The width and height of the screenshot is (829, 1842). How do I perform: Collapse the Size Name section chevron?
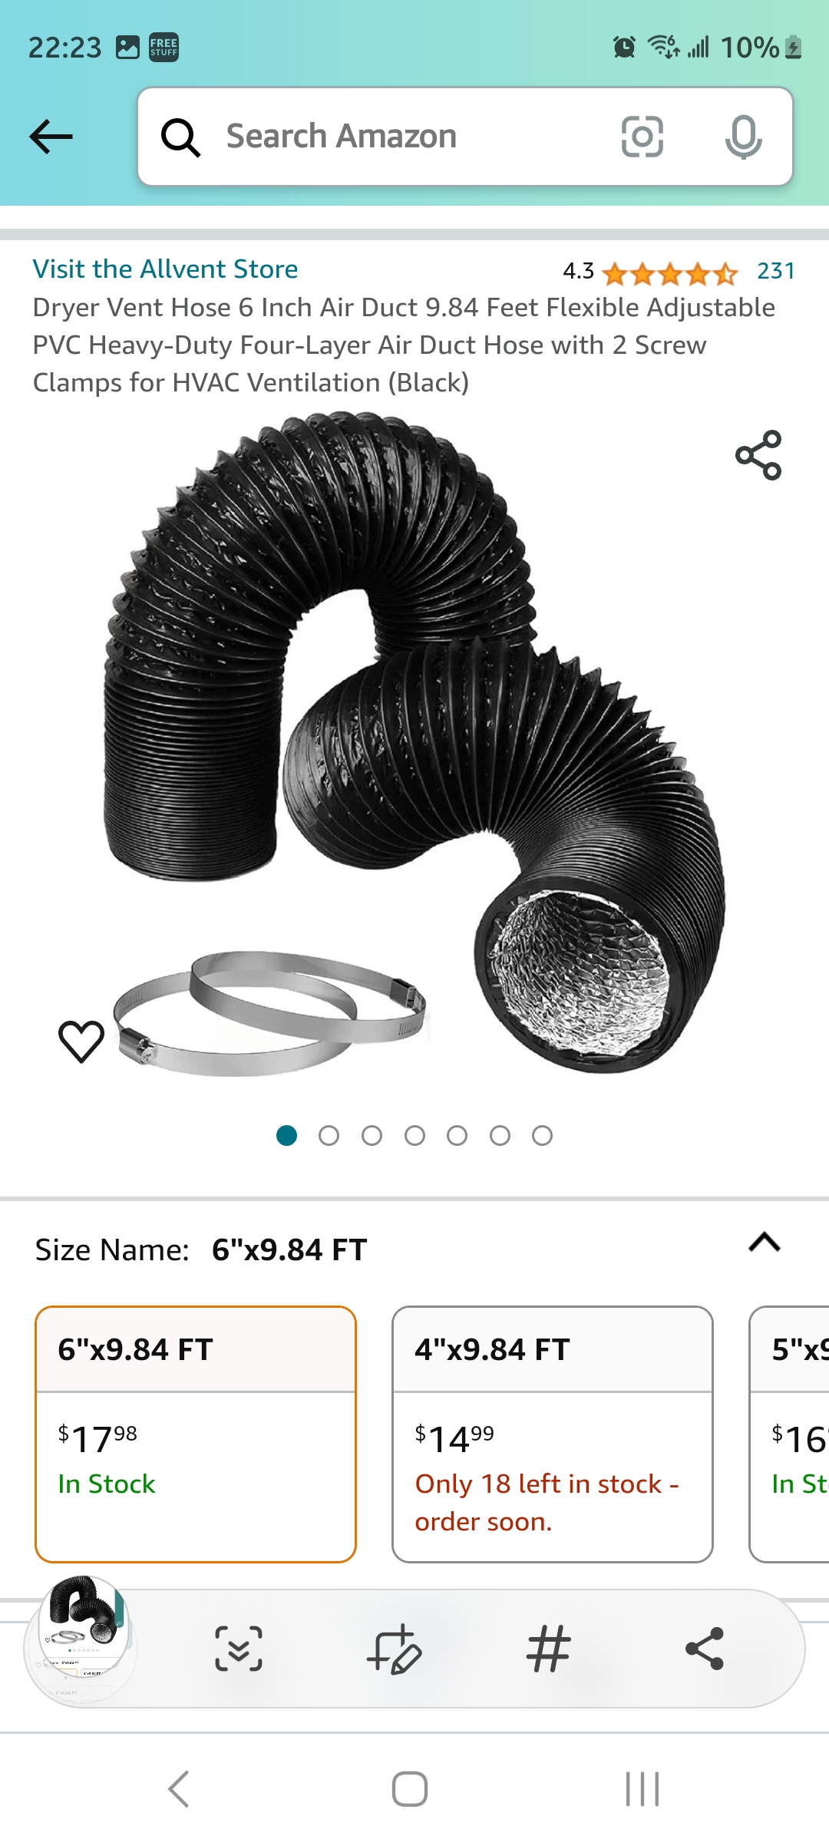(765, 1242)
